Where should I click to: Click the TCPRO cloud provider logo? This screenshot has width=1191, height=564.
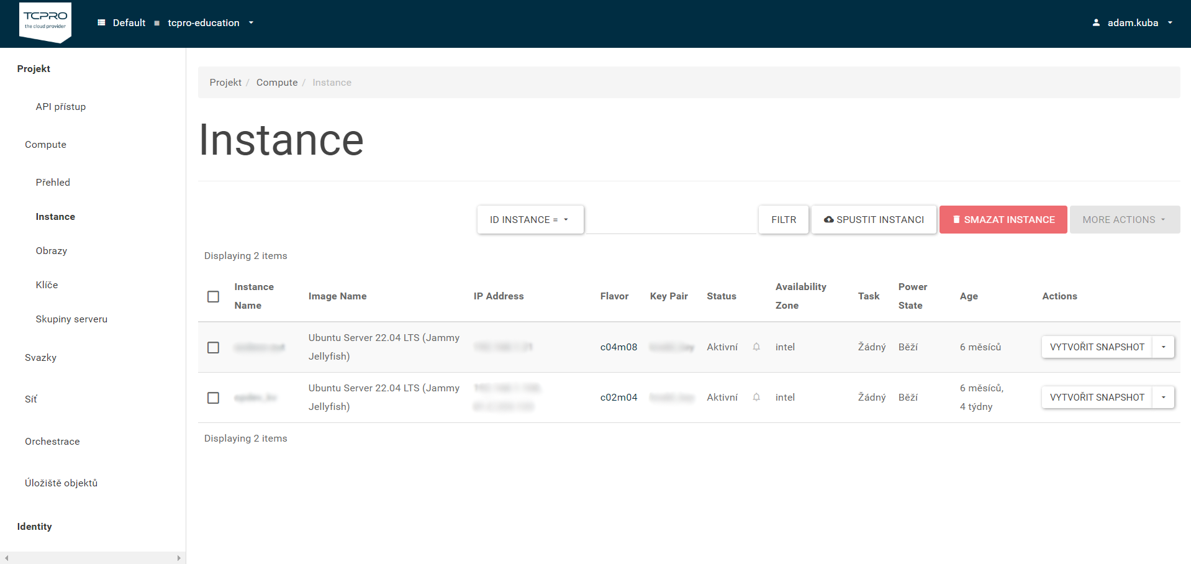click(45, 22)
